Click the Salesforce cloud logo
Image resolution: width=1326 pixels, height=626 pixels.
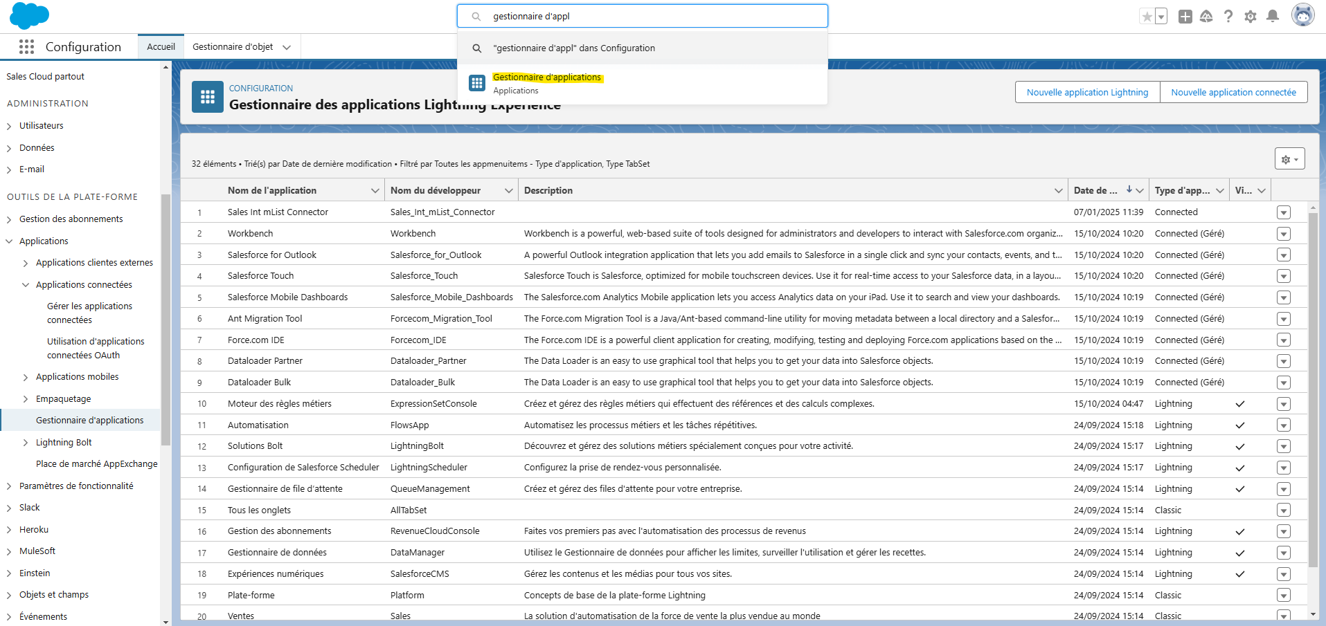[29, 15]
